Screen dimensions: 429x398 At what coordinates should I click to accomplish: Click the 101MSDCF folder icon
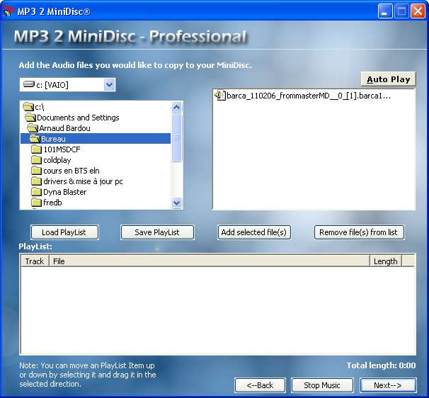coord(36,149)
